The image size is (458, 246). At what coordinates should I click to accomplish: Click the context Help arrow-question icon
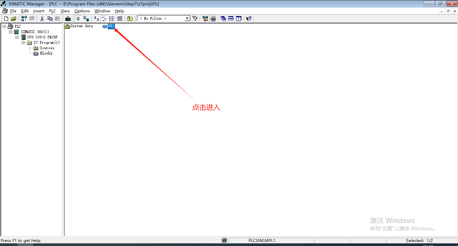coord(249,19)
